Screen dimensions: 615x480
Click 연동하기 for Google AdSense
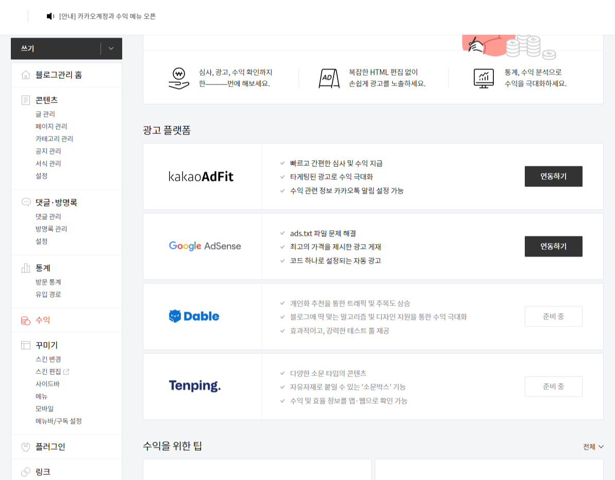(x=554, y=246)
